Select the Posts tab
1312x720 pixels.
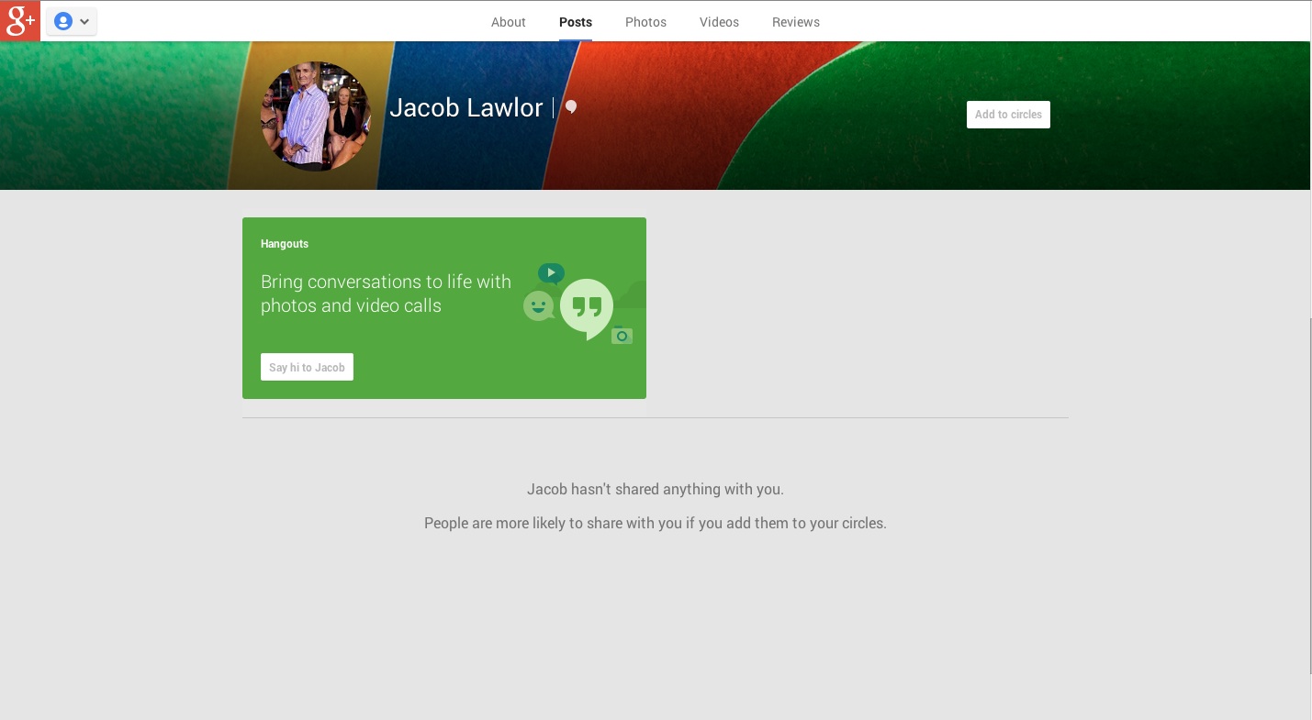pyautogui.click(x=576, y=22)
